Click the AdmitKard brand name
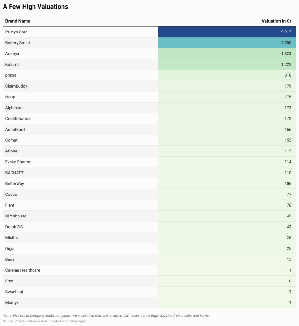The image size is (299, 326). 15,129
